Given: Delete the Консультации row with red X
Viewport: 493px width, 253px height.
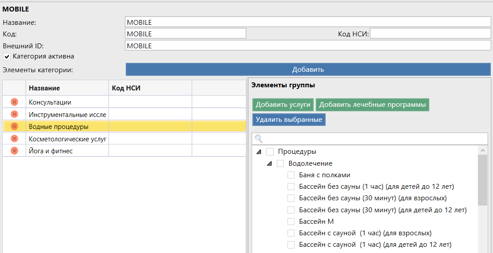Looking at the screenshot, I should [14, 102].
